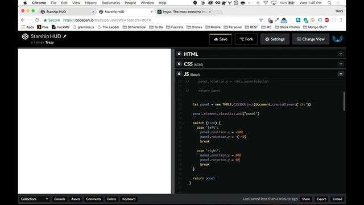Image resolution: width=364 pixels, height=205 pixels.
Task: Open Change View menu
Action: [x=311, y=39]
